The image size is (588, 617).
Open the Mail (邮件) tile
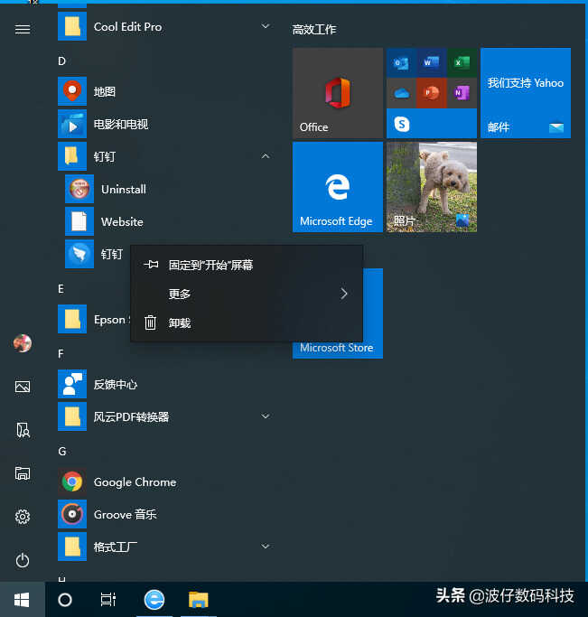[x=526, y=93]
